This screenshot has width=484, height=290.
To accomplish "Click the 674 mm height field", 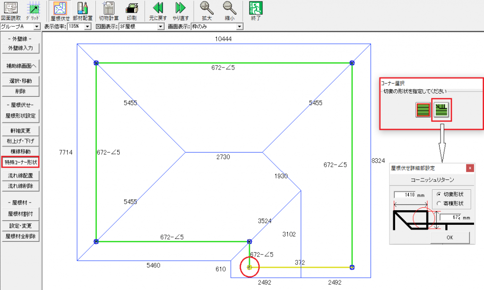I will tap(450, 217).
